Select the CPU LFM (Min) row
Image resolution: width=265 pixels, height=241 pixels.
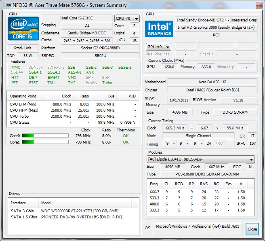(x=73, y=104)
